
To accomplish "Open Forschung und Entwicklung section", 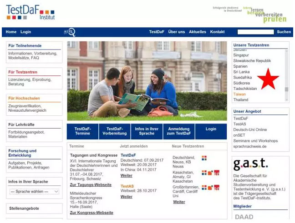I will coord(22,153).
